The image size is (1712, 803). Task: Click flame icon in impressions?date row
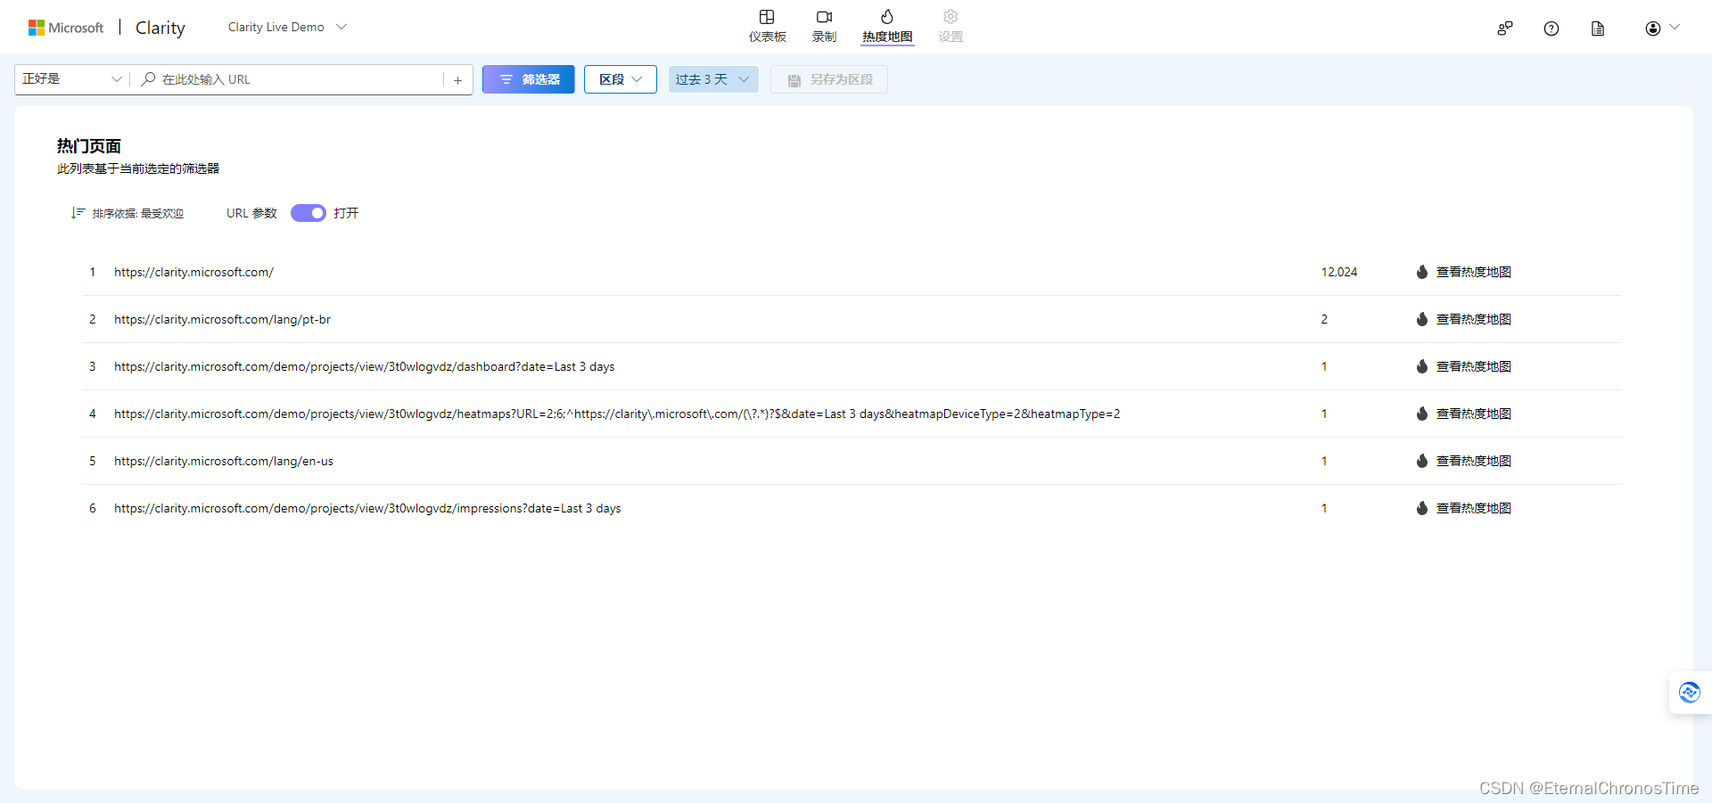coord(1422,508)
